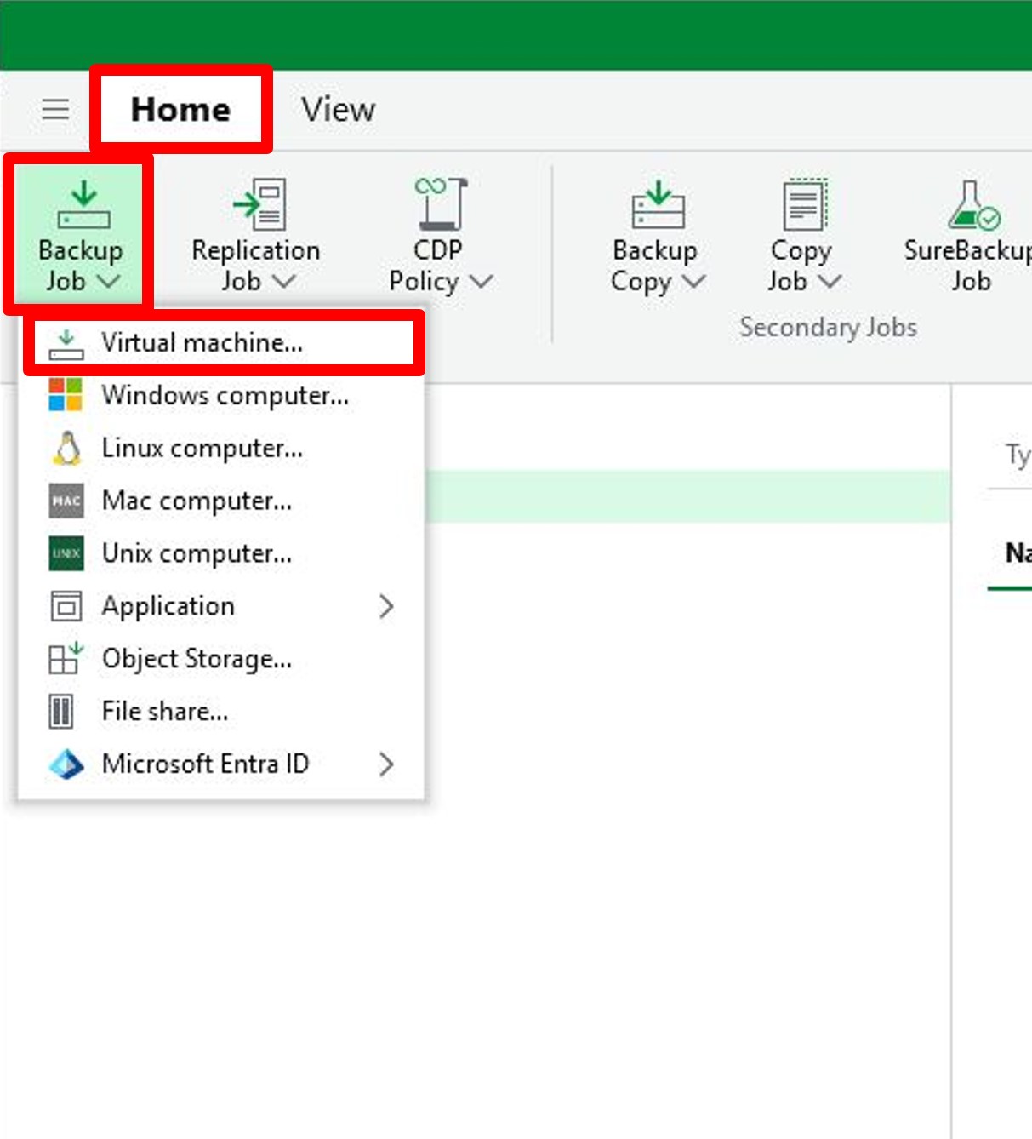Choose Windows computer... menu entry
Screen dimensions: 1032x1139
[221, 396]
